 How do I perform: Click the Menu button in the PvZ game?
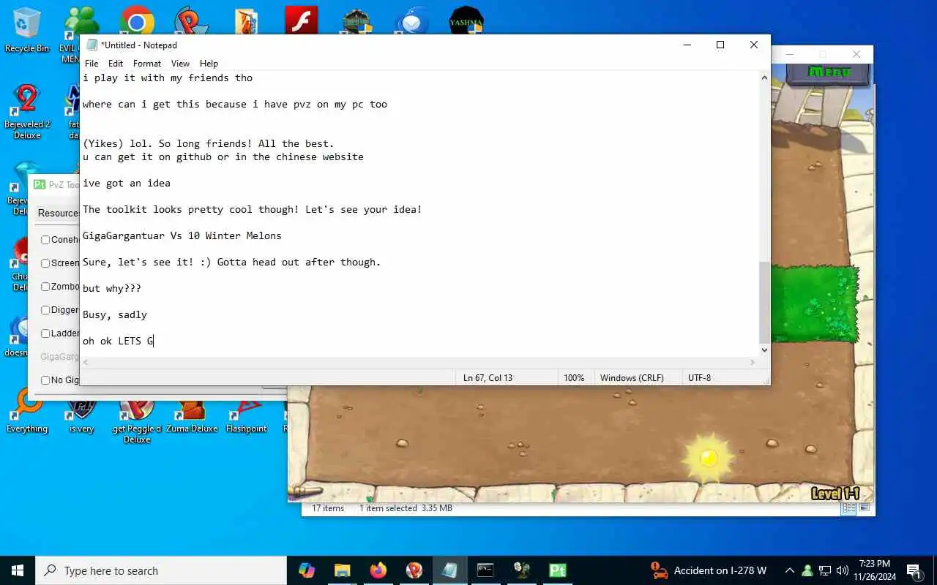point(828,72)
